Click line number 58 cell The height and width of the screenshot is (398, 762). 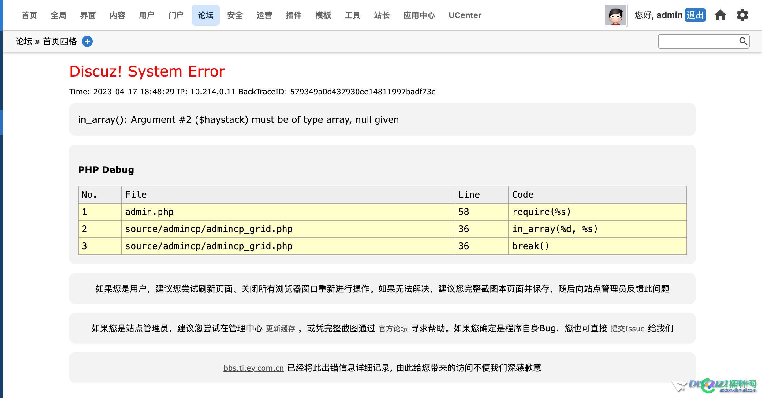tap(482, 212)
